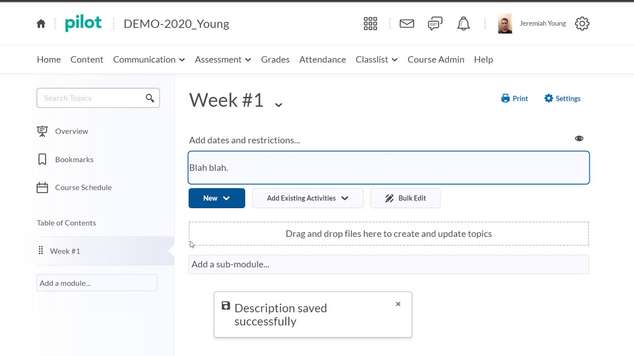Open the Overview sidebar link

tap(72, 131)
